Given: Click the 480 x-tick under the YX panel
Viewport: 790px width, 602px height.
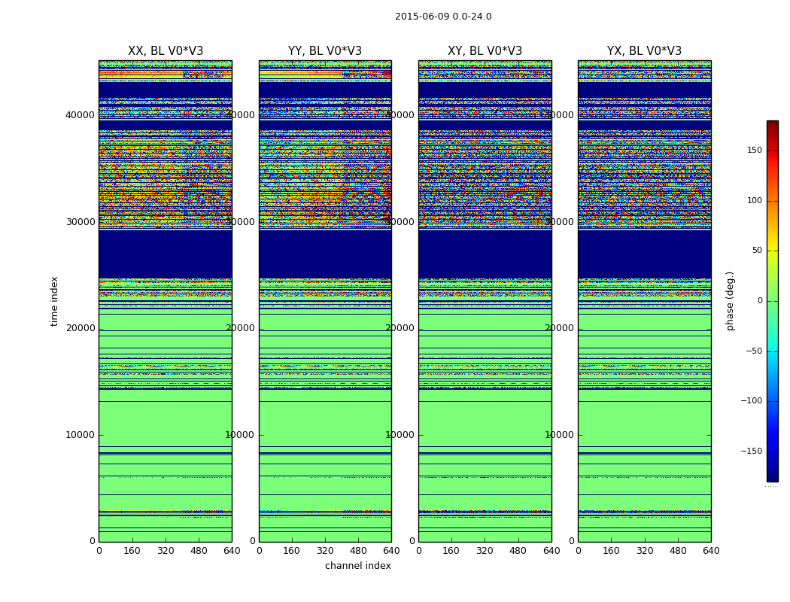Looking at the screenshot, I should (678, 551).
